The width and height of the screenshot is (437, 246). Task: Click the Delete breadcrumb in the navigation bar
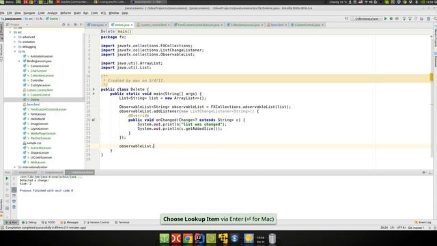point(52,18)
